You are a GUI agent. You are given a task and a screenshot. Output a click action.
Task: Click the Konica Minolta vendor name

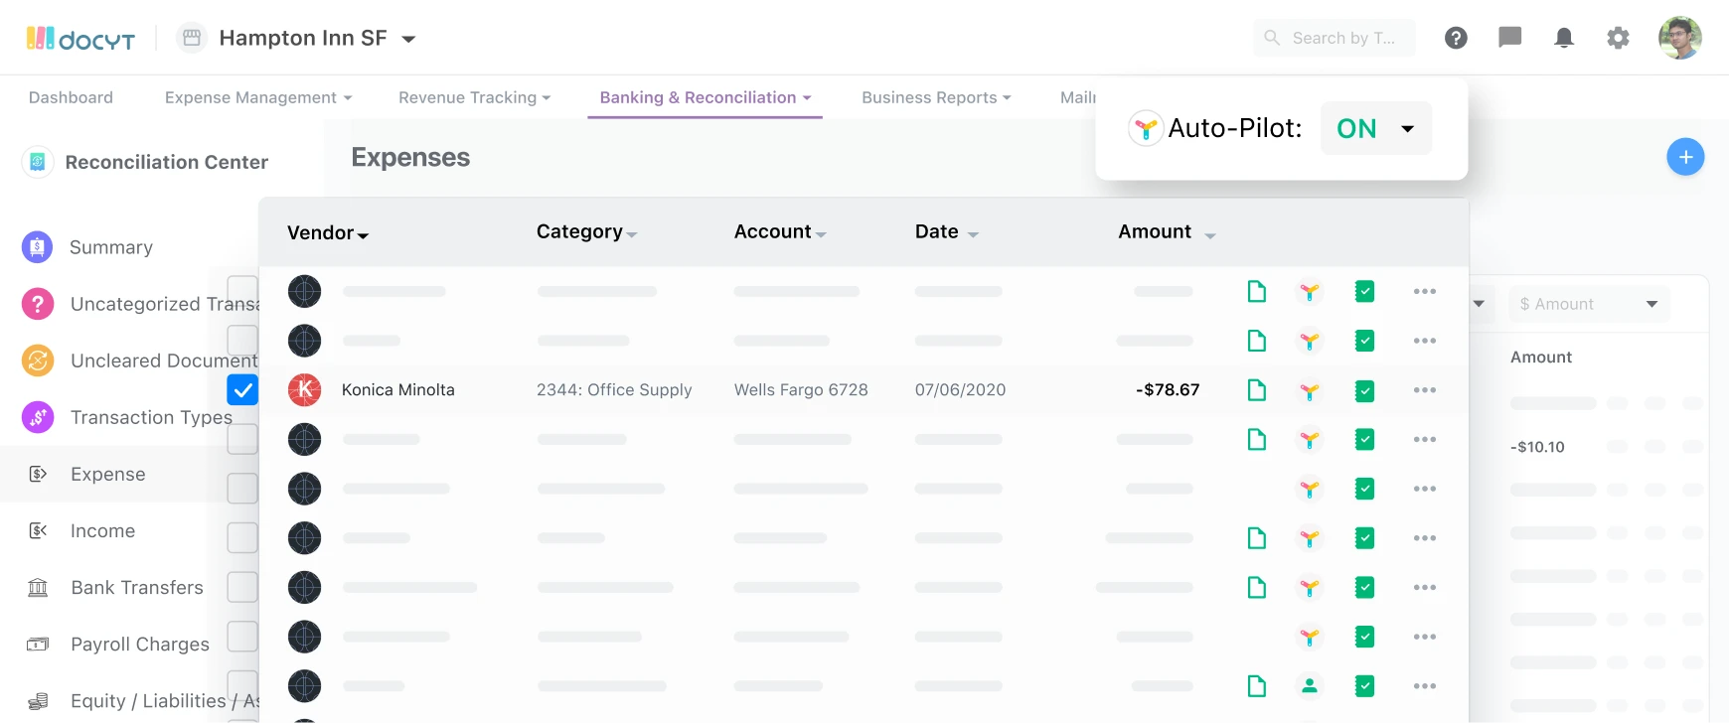point(398,389)
